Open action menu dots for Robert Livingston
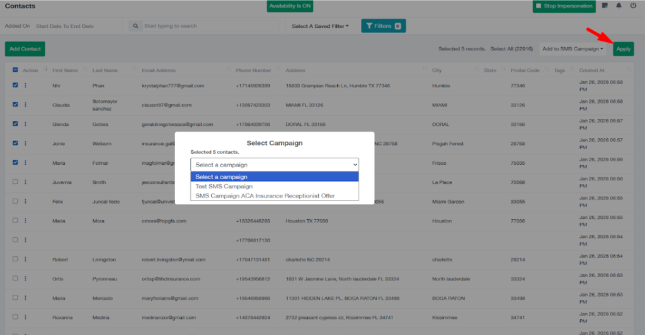 point(26,259)
